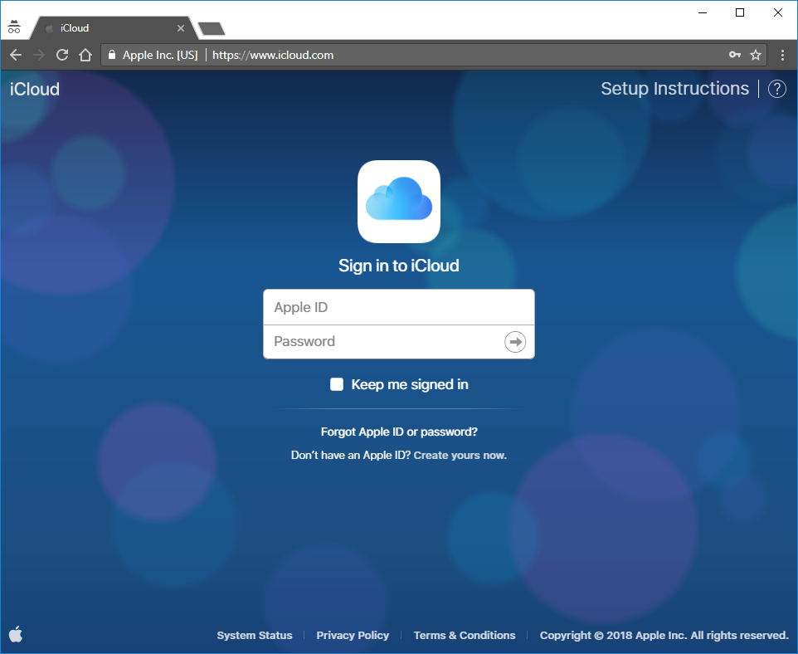Bookmark this page with star icon
The image size is (798, 654).
(756, 55)
